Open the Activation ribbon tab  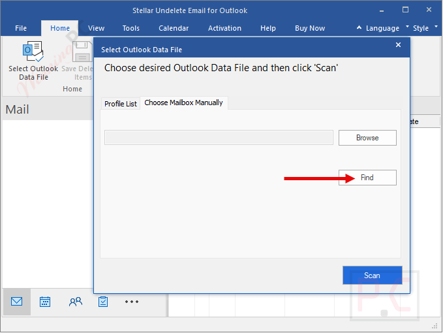click(x=224, y=28)
